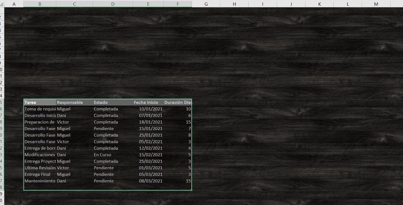Click the "Duración Días" header cell
This screenshot has width=403, height=205.
pyautogui.click(x=178, y=102)
